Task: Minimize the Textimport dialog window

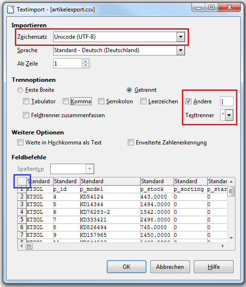Action: coord(199,8)
